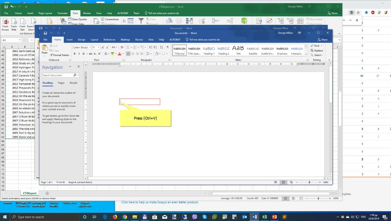Save the Word document via quick access icon
The height and width of the screenshot is (221, 391).
pyautogui.click(x=45, y=33)
